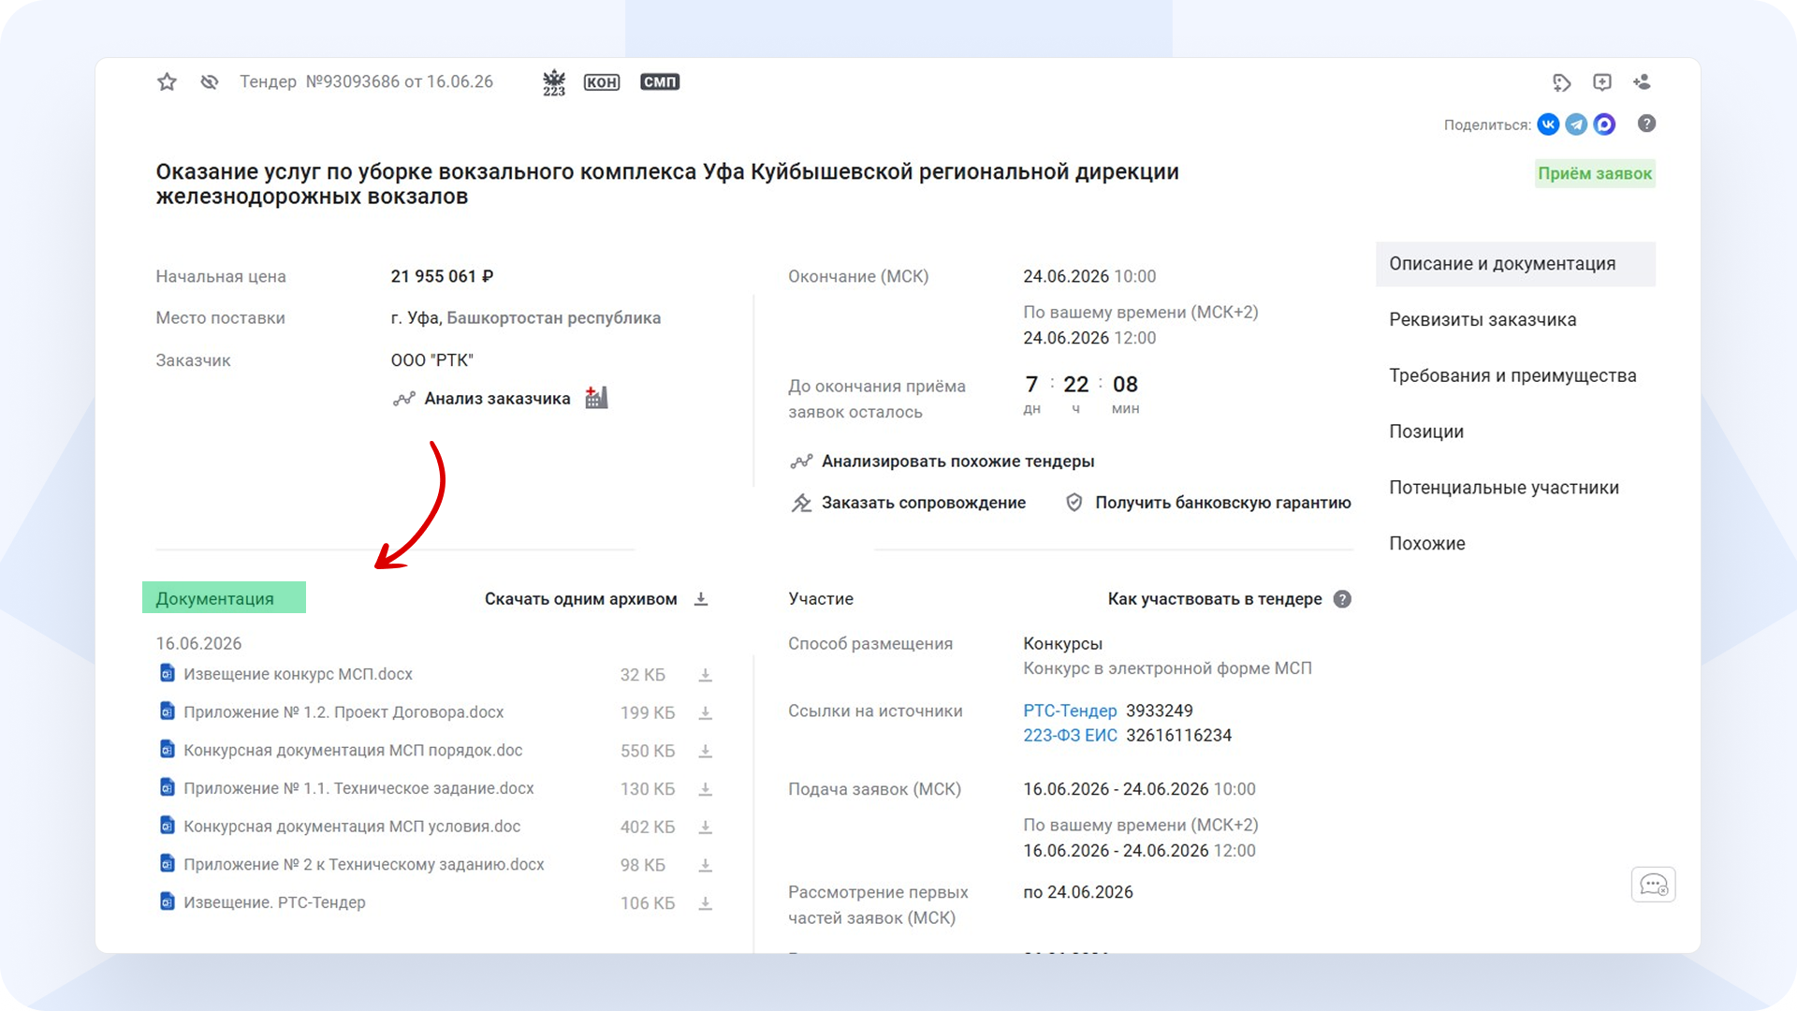The image size is (1797, 1011).
Task: Add tender to favorites with star icon
Action: (167, 82)
